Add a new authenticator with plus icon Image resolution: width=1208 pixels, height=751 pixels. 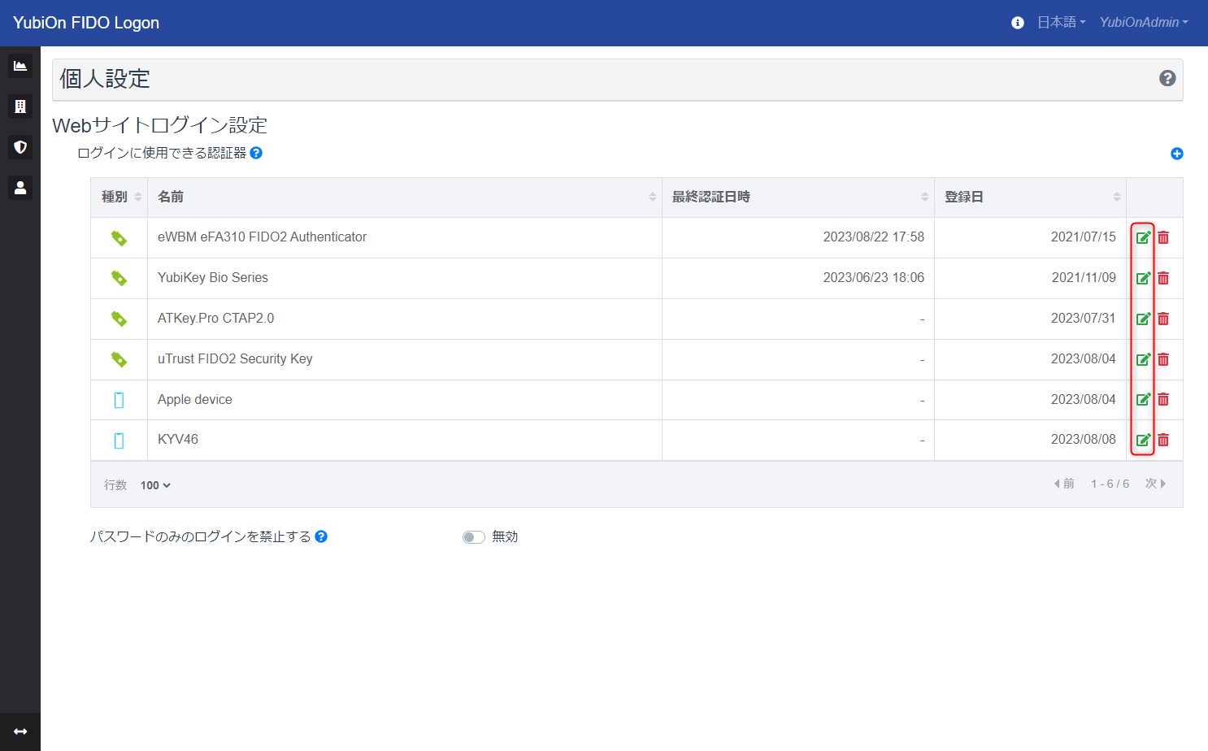[1176, 154]
